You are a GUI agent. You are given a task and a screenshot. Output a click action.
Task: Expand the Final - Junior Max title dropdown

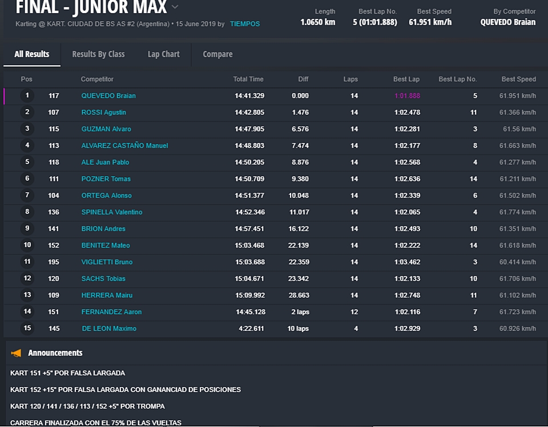coord(175,7)
